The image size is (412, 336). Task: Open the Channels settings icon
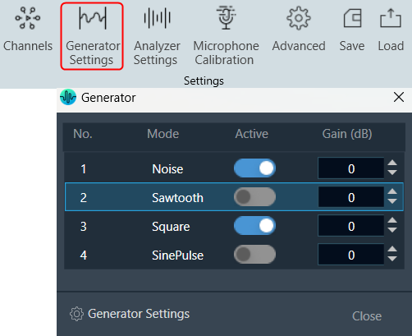pyautogui.click(x=28, y=18)
